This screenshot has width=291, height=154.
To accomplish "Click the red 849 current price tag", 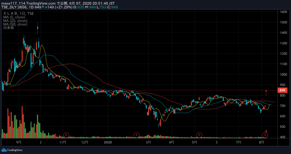I will 282,90.
